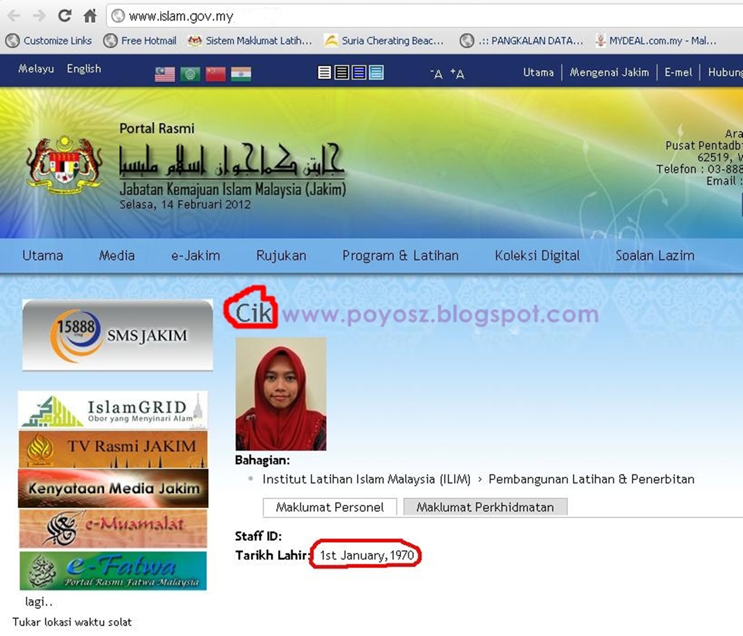The height and width of the screenshot is (636, 743).
Task: Click the Tarikh Lahir value 1st January, 1970
Action: tap(367, 555)
